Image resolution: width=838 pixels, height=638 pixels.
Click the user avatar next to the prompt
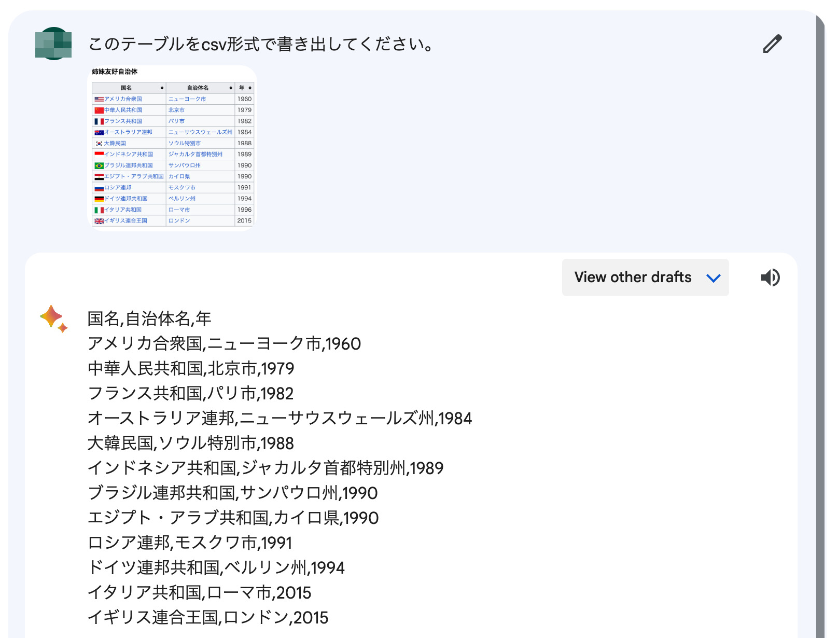point(53,44)
